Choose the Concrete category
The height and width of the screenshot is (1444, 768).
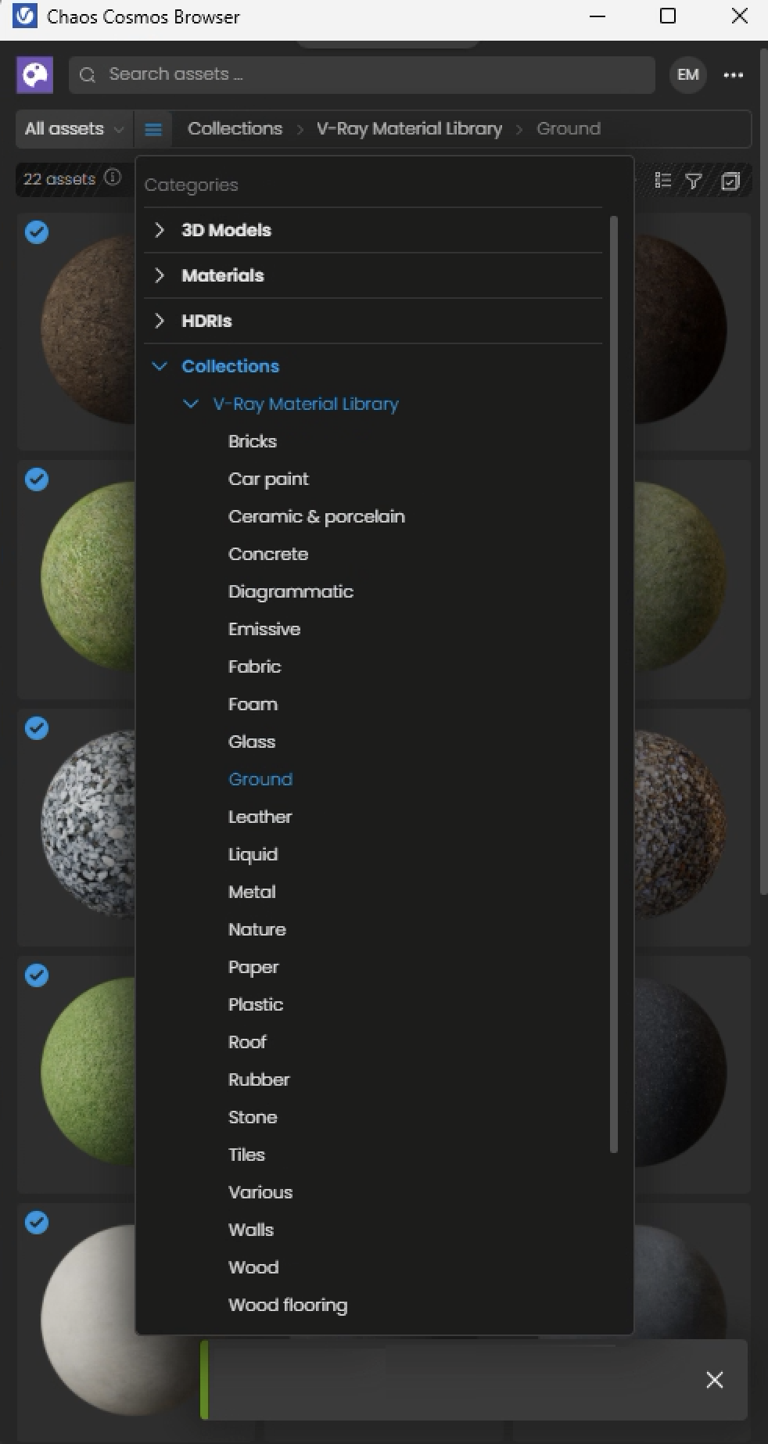tap(268, 554)
